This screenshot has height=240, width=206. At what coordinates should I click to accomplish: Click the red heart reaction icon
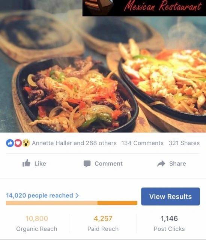[x=18, y=143]
